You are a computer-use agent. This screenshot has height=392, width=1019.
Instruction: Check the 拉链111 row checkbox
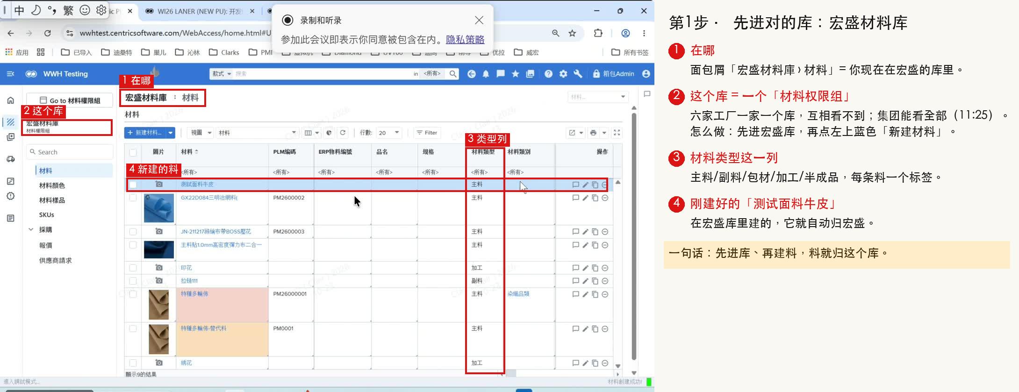tap(133, 281)
